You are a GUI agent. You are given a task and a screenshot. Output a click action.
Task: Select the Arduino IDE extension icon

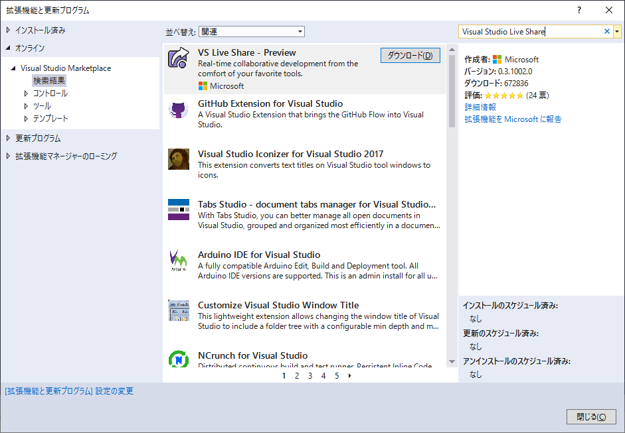click(x=178, y=261)
